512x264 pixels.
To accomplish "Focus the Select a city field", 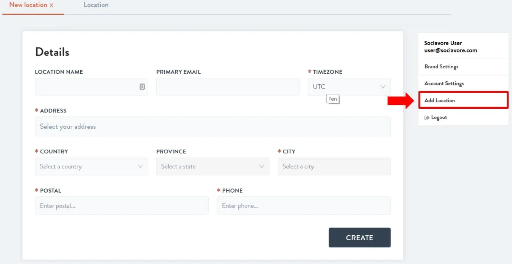I will coord(334,167).
